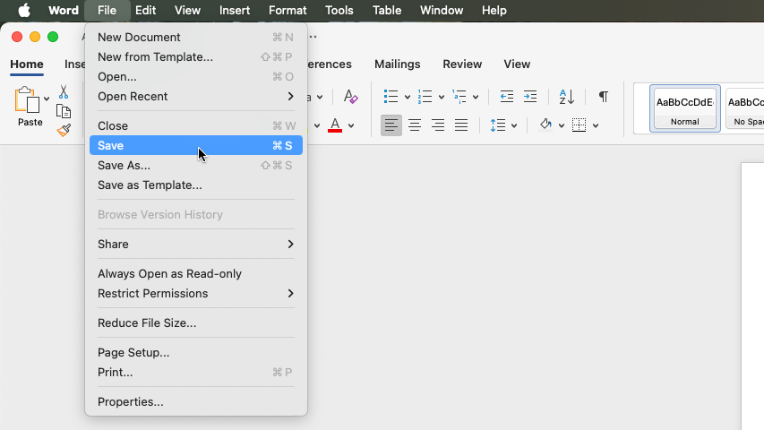This screenshot has height=430, width=764.
Task: Open the Window menu in menu bar
Action: (442, 10)
